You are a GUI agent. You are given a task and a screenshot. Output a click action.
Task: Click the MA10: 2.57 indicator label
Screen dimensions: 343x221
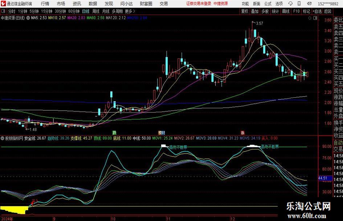(x=57, y=18)
